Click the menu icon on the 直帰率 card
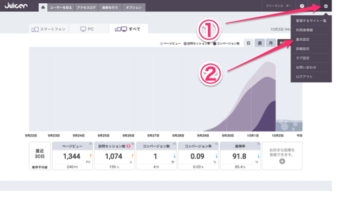The height and width of the screenshot is (202, 343). point(258,144)
